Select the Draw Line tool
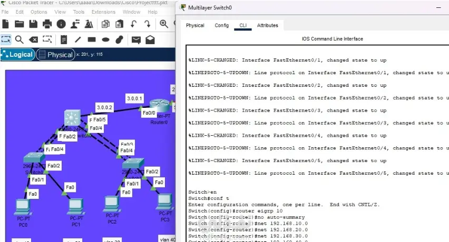Screen dimensions: 449x242 click(x=78, y=39)
